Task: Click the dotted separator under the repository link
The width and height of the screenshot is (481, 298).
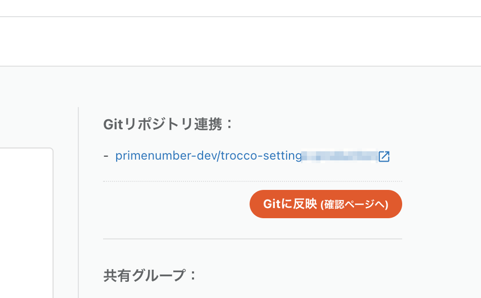Action: coord(253,181)
